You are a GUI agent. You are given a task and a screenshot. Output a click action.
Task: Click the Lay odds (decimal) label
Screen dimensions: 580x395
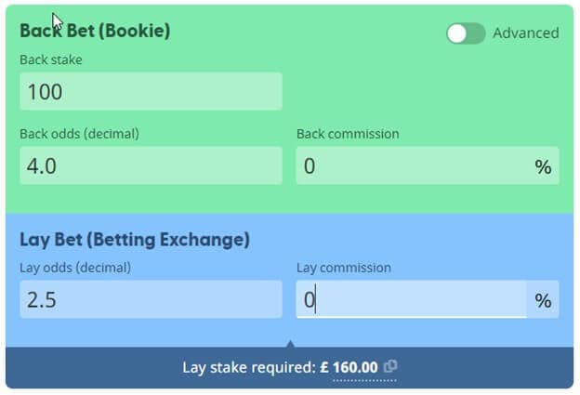[x=75, y=268]
